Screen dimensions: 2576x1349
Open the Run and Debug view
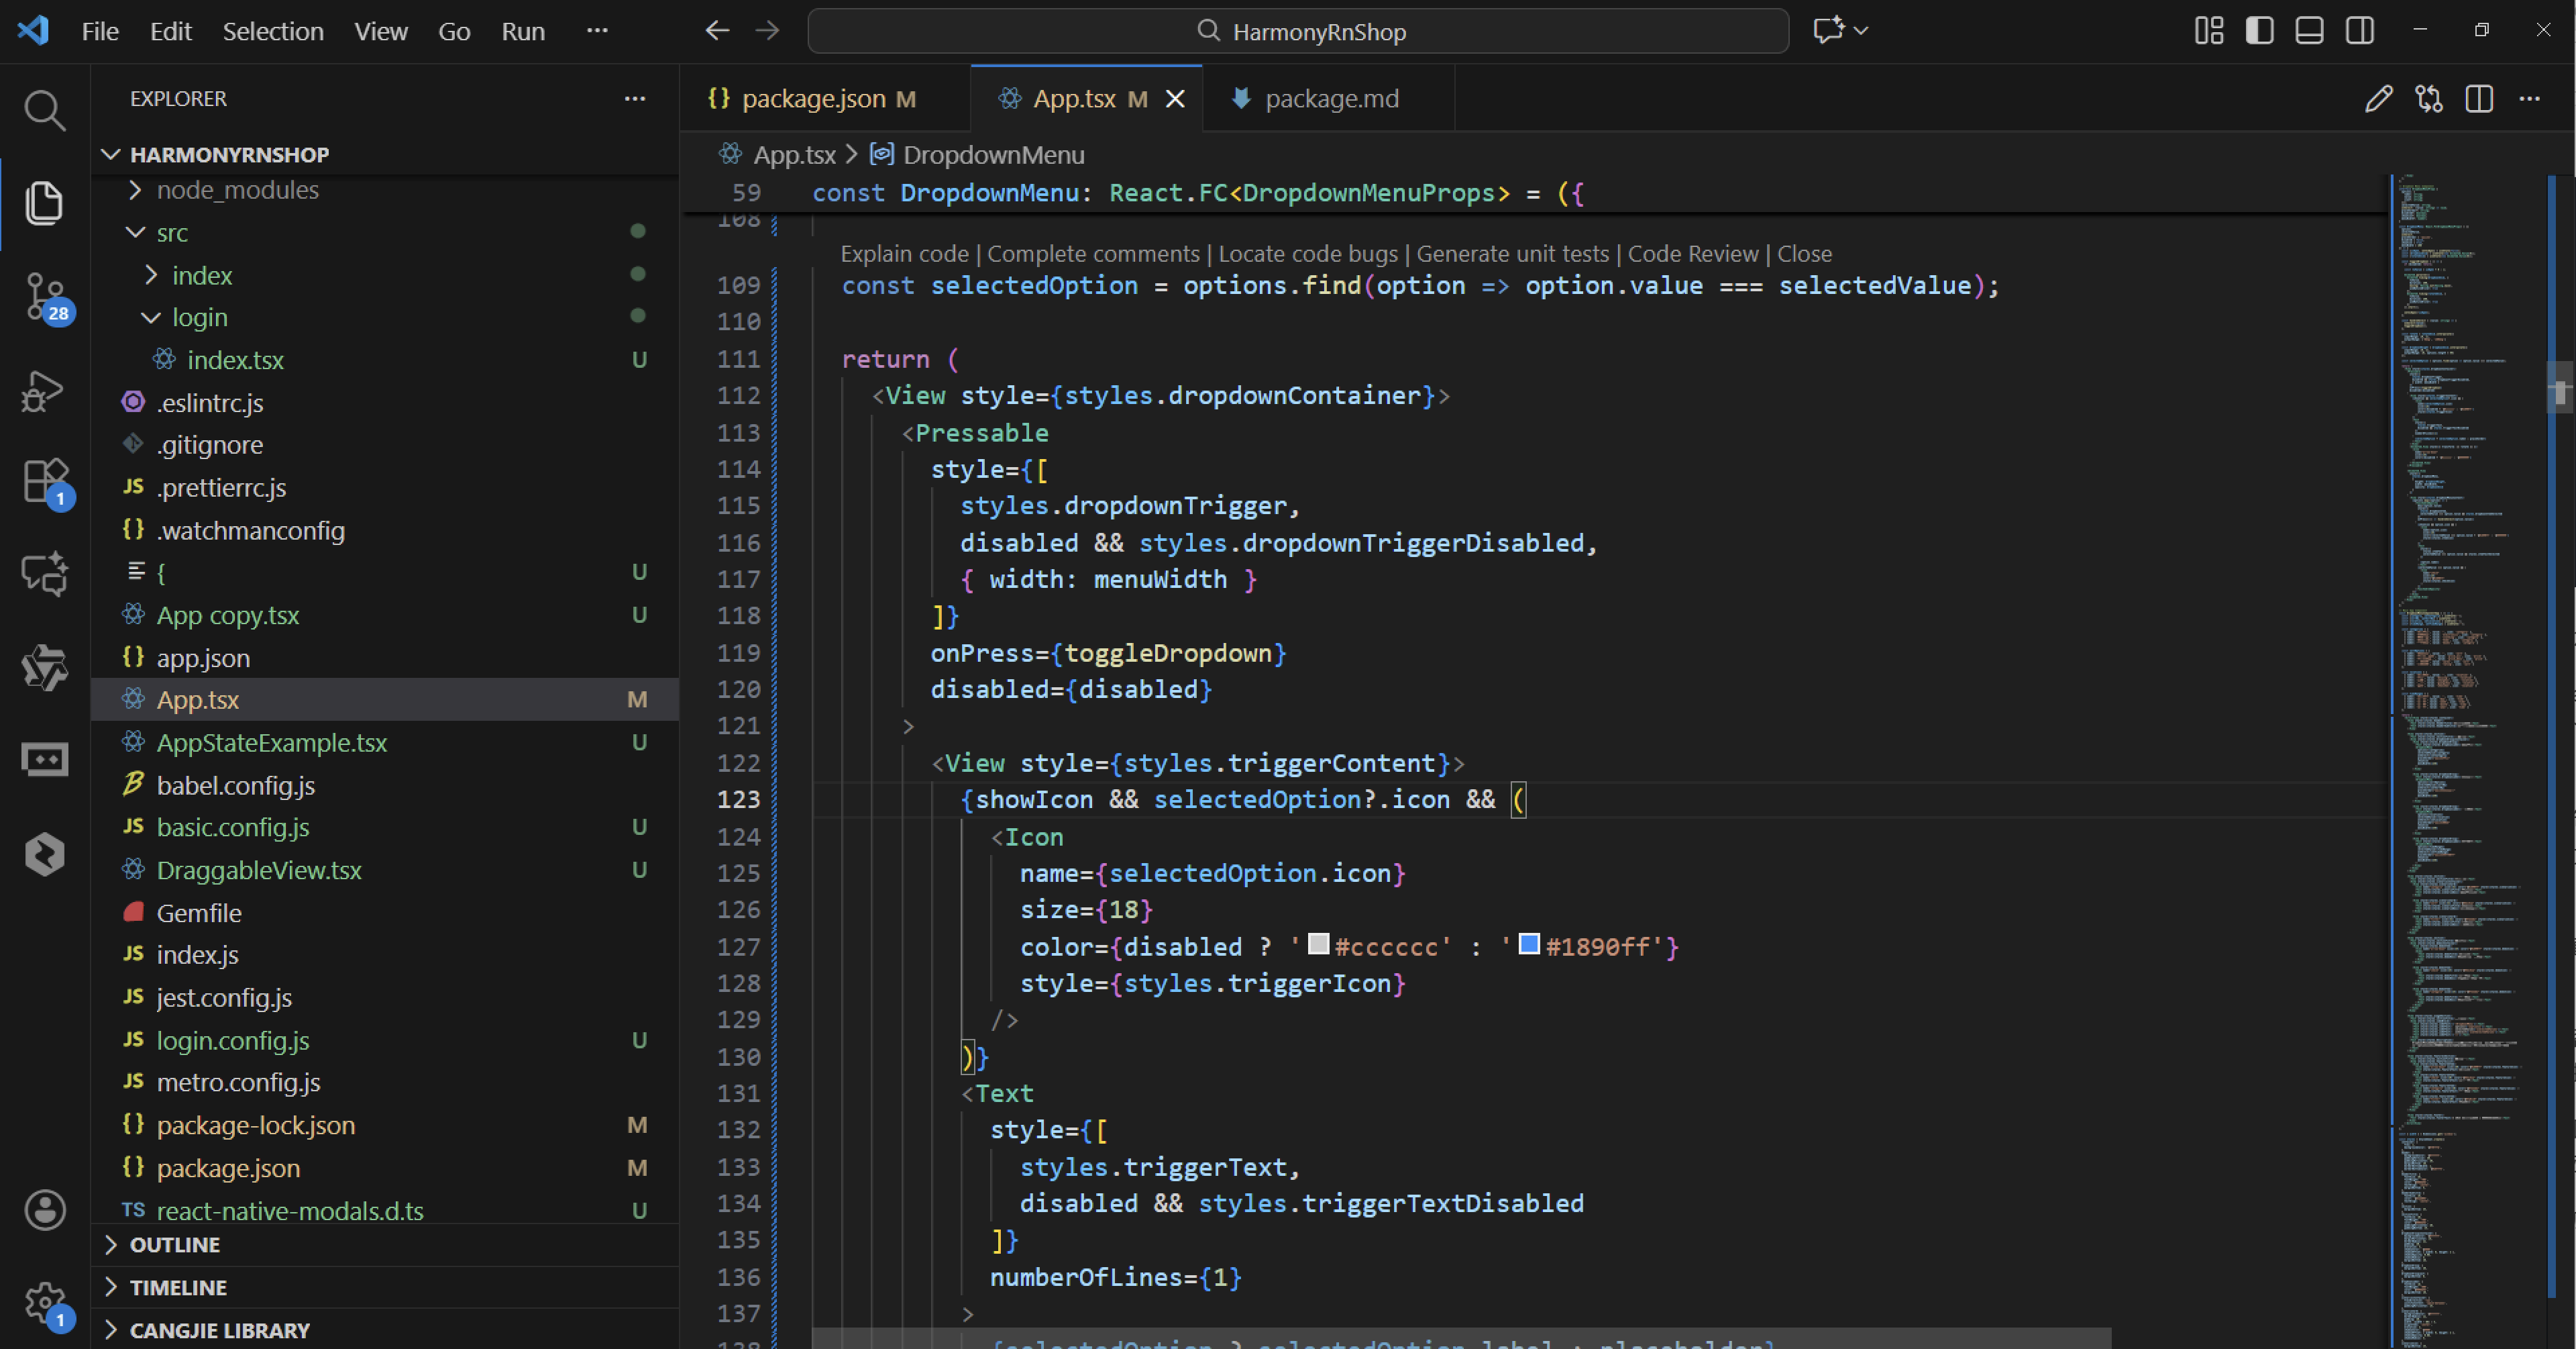tap(44, 391)
